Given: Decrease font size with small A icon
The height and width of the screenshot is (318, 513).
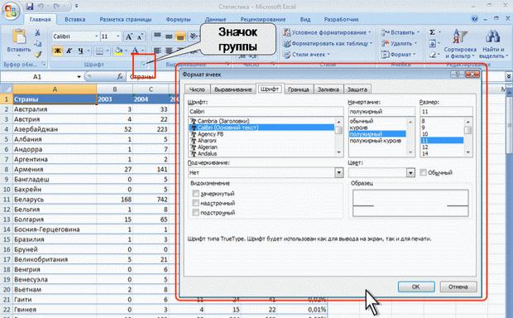Looking at the screenshot, I should (x=141, y=36).
